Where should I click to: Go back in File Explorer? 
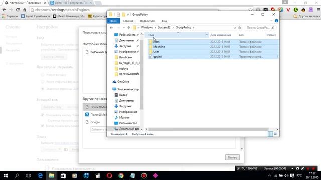111,28
